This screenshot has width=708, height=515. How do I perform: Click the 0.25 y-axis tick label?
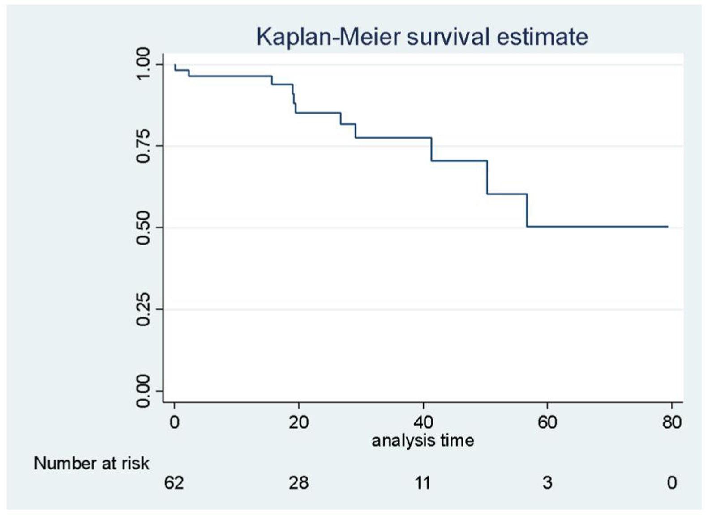[144, 309]
